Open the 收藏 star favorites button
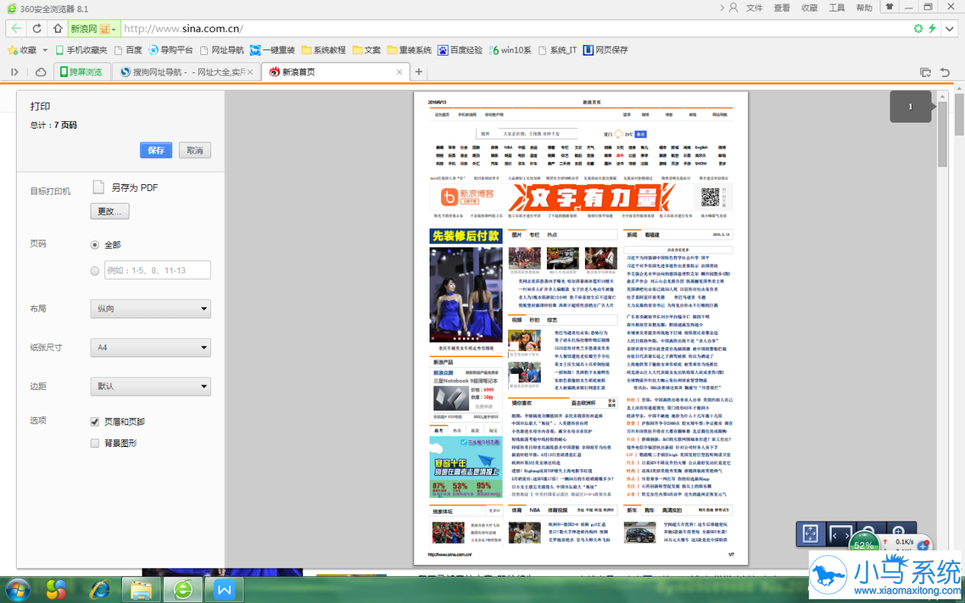Image resolution: width=965 pixels, height=603 pixels. (22, 50)
